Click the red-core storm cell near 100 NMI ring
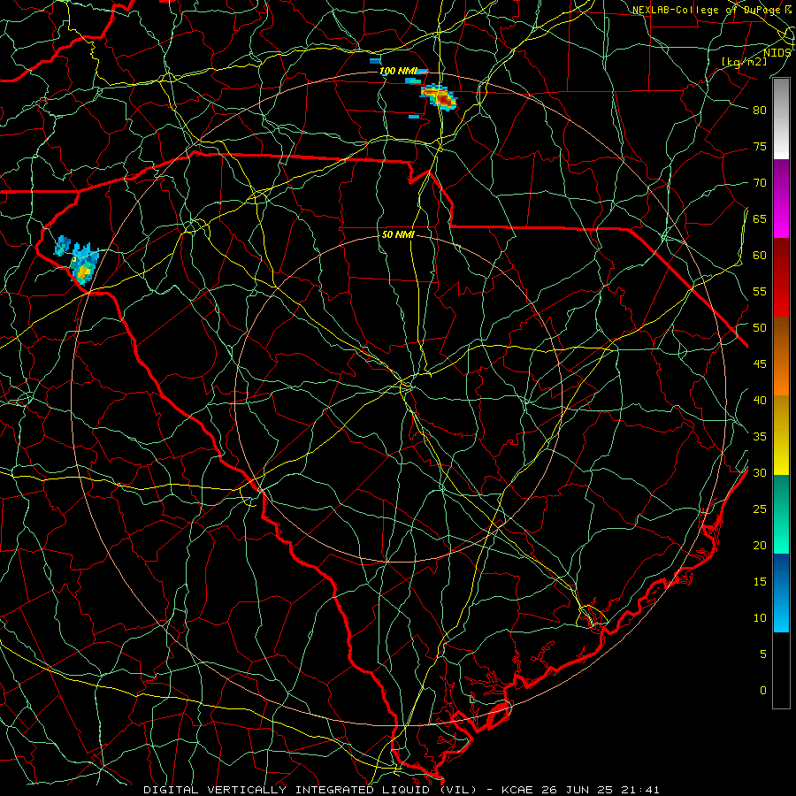Image resolution: width=796 pixels, height=796 pixels. [x=440, y=96]
